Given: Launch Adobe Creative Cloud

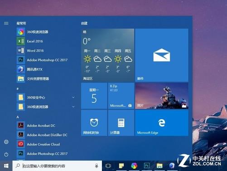Looking at the screenshot, I should (46, 144).
